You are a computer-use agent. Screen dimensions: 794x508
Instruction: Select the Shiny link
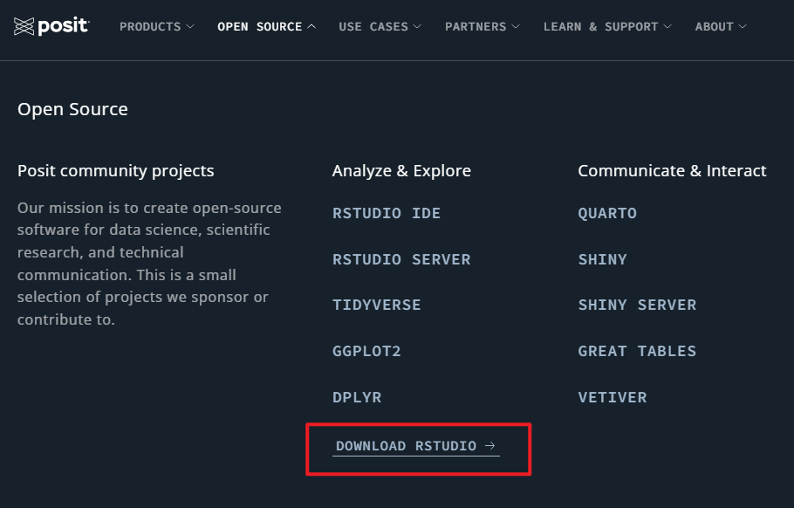[x=602, y=259]
